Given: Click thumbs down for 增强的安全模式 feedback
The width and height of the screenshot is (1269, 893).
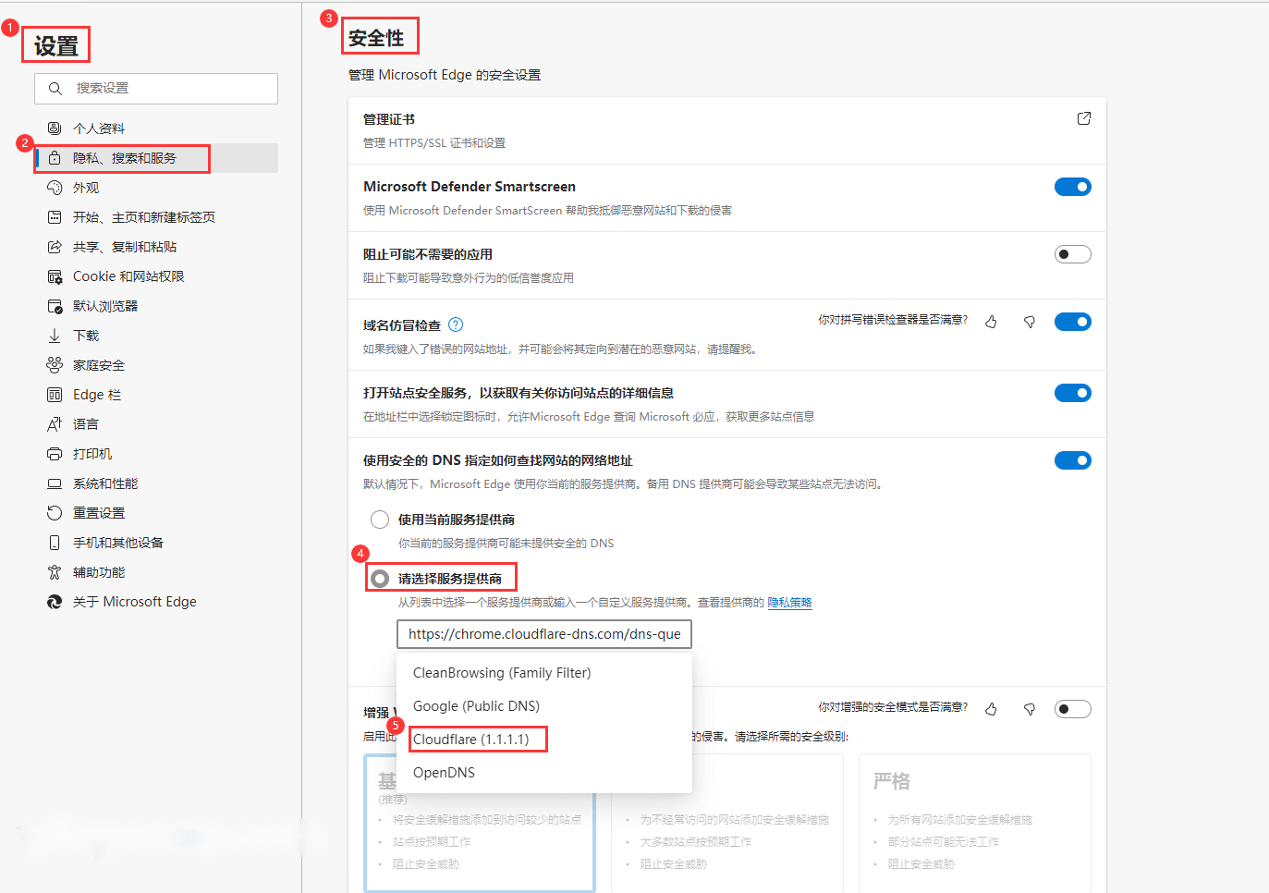Looking at the screenshot, I should point(1029,709).
